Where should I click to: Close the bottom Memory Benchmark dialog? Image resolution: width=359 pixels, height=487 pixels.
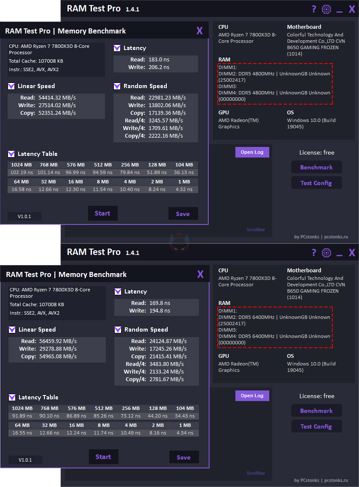(201, 274)
